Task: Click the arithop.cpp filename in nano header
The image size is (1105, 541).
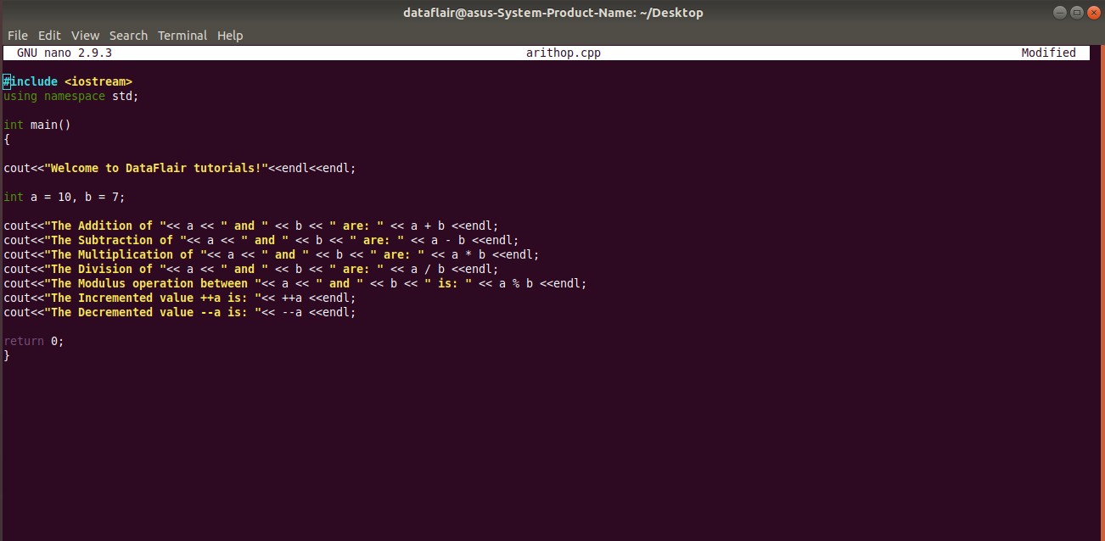Action: pyautogui.click(x=564, y=53)
